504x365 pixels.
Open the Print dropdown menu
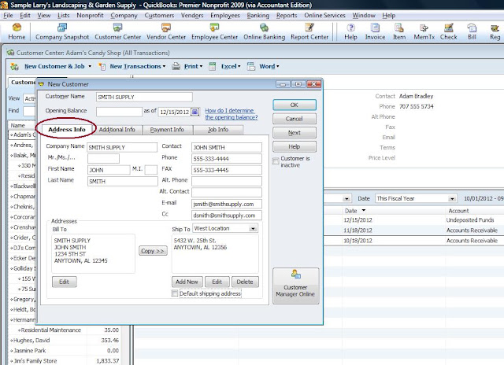[x=202, y=66]
